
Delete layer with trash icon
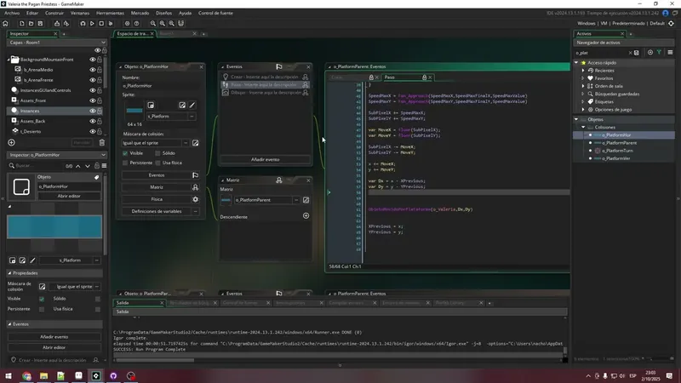[x=101, y=142]
